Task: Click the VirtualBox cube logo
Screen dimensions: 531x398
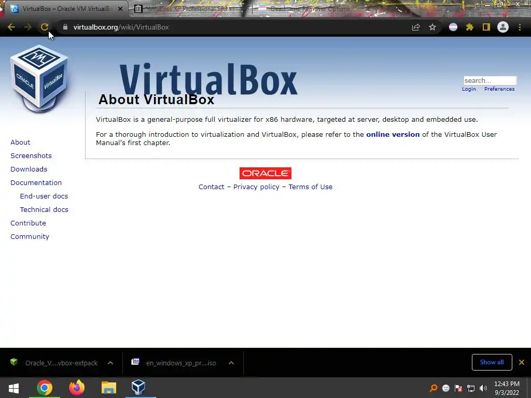Action: click(39, 79)
